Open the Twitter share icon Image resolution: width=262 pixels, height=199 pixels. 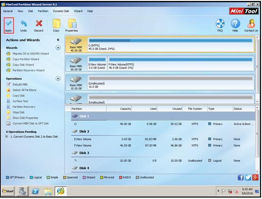[248, 177]
